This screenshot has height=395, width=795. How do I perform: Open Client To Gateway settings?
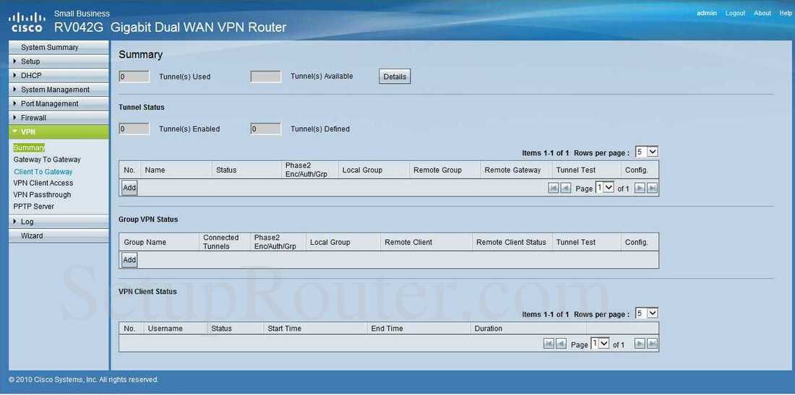[43, 172]
